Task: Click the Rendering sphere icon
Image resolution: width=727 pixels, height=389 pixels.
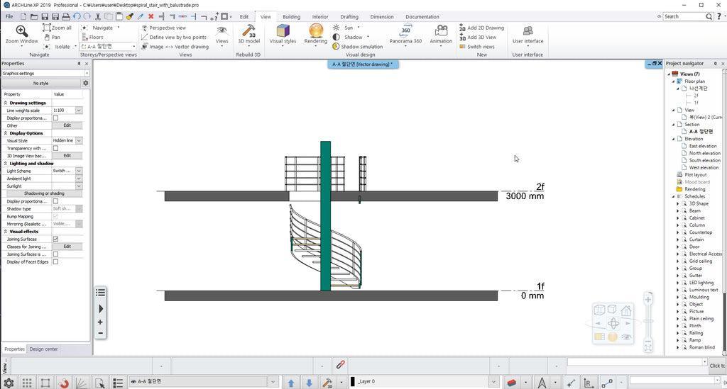Action: [x=316, y=31]
